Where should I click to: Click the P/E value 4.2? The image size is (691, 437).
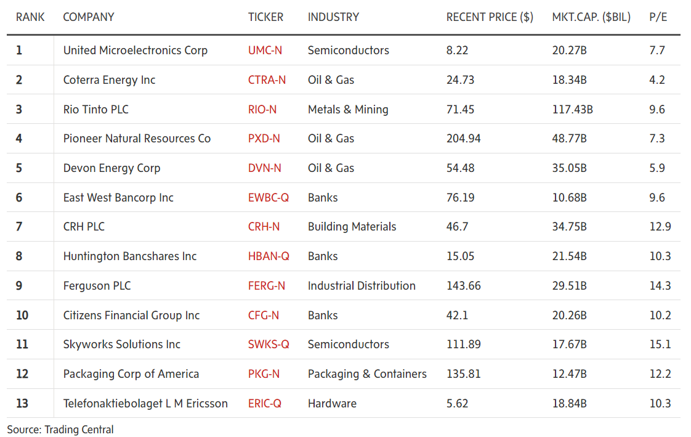[x=657, y=80]
